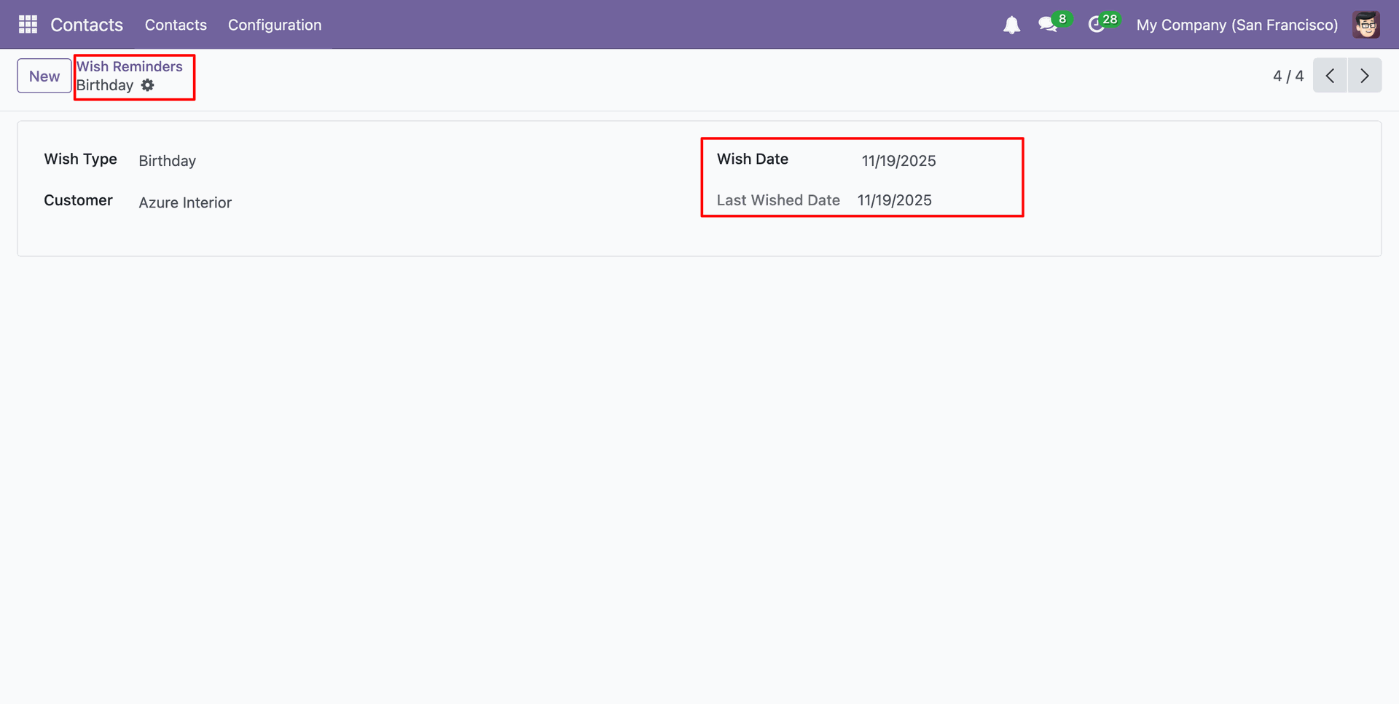Go to previous record with left chevron
This screenshot has height=704, width=1399.
1330,76
